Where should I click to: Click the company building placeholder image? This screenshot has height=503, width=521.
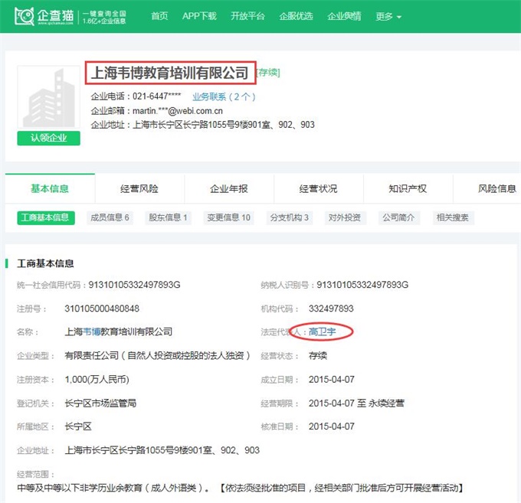pyautogui.click(x=48, y=100)
